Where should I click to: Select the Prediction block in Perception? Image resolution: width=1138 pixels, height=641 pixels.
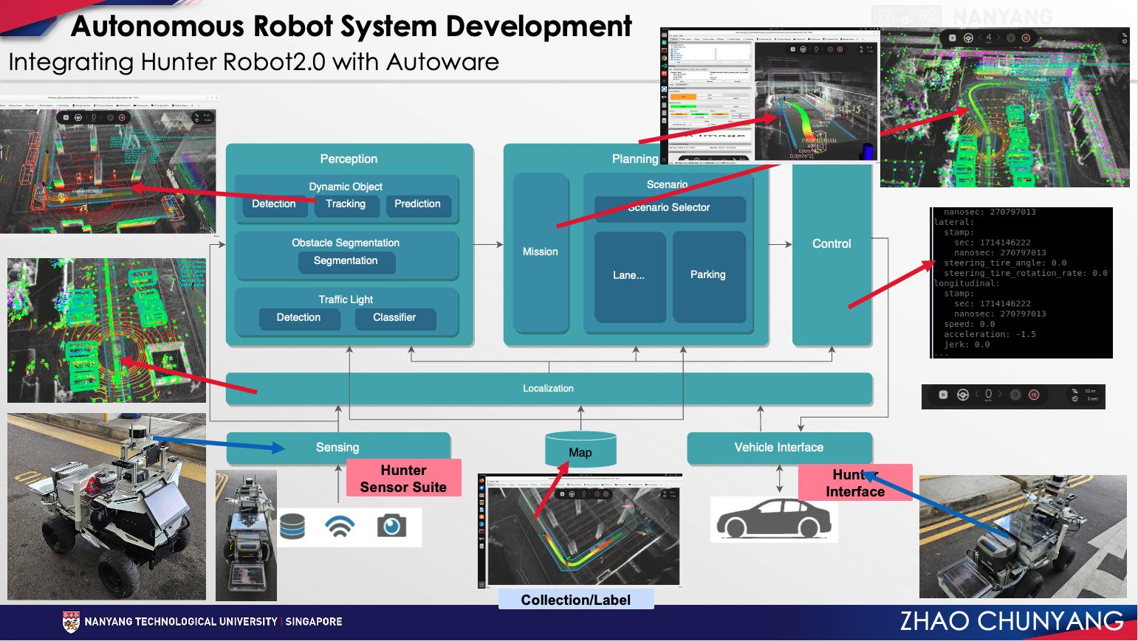point(417,204)
